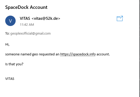The height and width of the screenshot is (97, 140).
Task: Click the sender name VITAS in header
Action: (x=25, y=18)
